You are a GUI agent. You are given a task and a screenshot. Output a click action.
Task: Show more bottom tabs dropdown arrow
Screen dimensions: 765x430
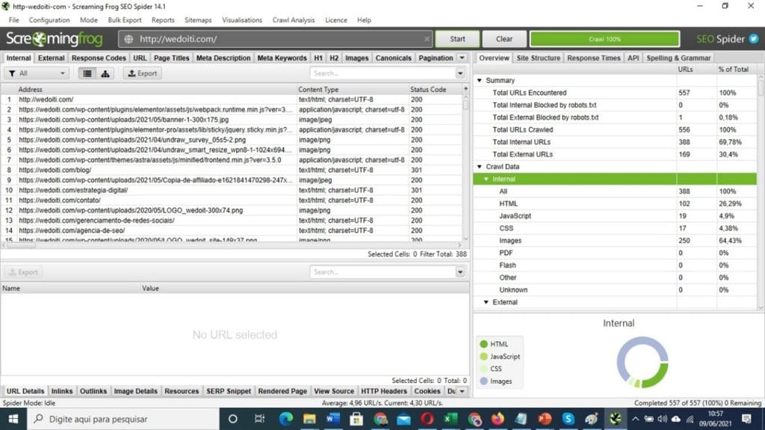(462, 391)
